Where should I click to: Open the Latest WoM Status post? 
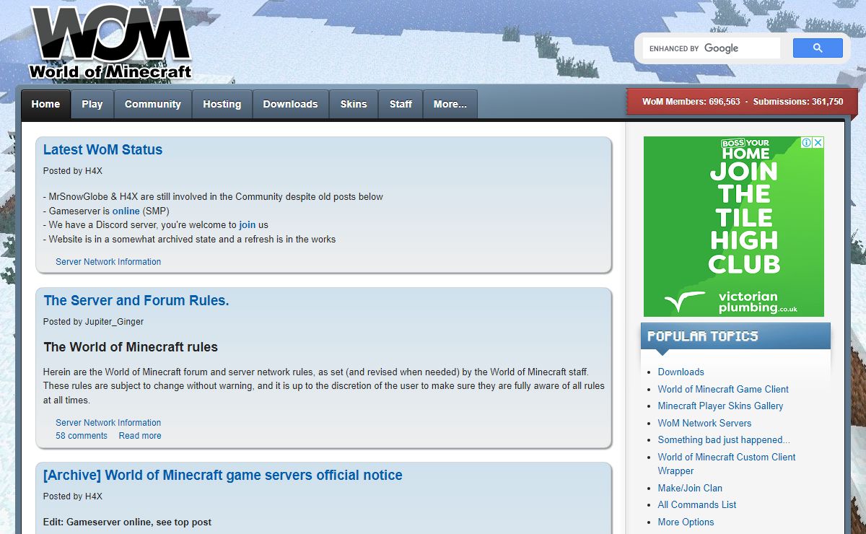pos(102,149)
